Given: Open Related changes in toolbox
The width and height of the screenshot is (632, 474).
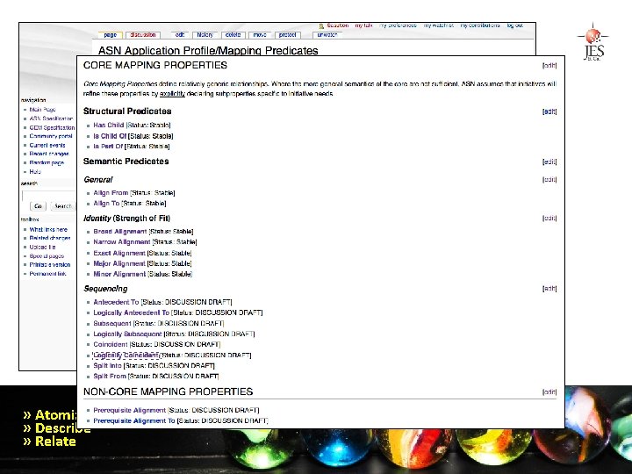Looking at the screenshot, I should click(49, 238).
